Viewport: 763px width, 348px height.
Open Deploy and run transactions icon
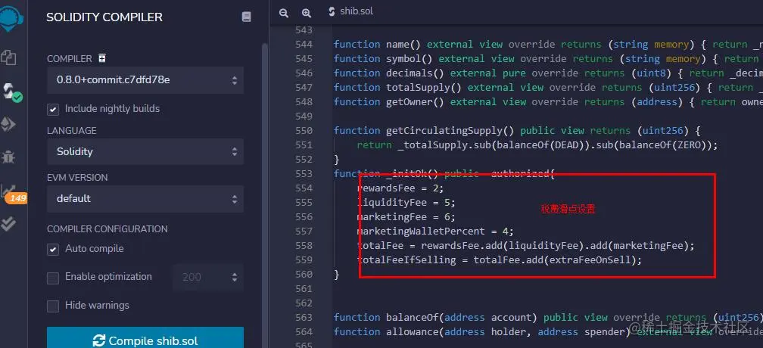[9, 124]
